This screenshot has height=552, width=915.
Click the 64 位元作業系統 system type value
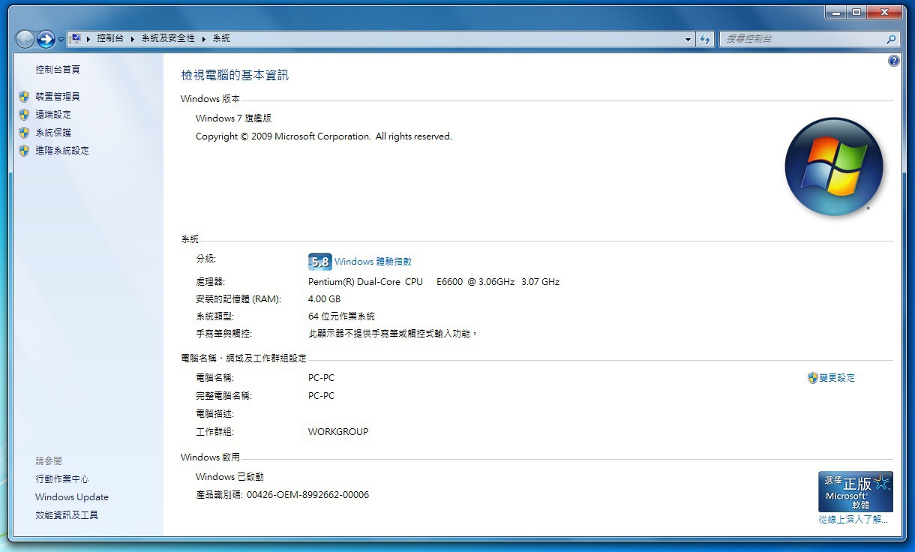(x=341, y=316)
